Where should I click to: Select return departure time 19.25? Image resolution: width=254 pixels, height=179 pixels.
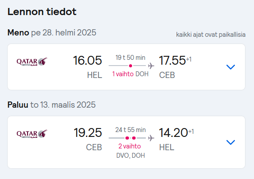(88, 133)
